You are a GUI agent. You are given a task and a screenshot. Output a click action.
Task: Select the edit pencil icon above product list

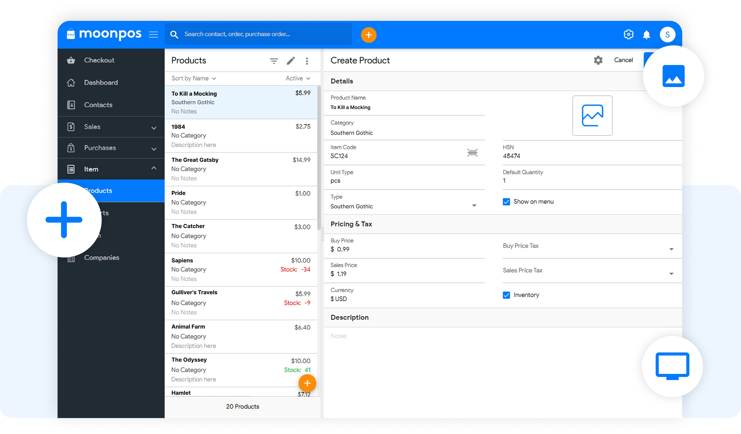[x=291, y=61]
